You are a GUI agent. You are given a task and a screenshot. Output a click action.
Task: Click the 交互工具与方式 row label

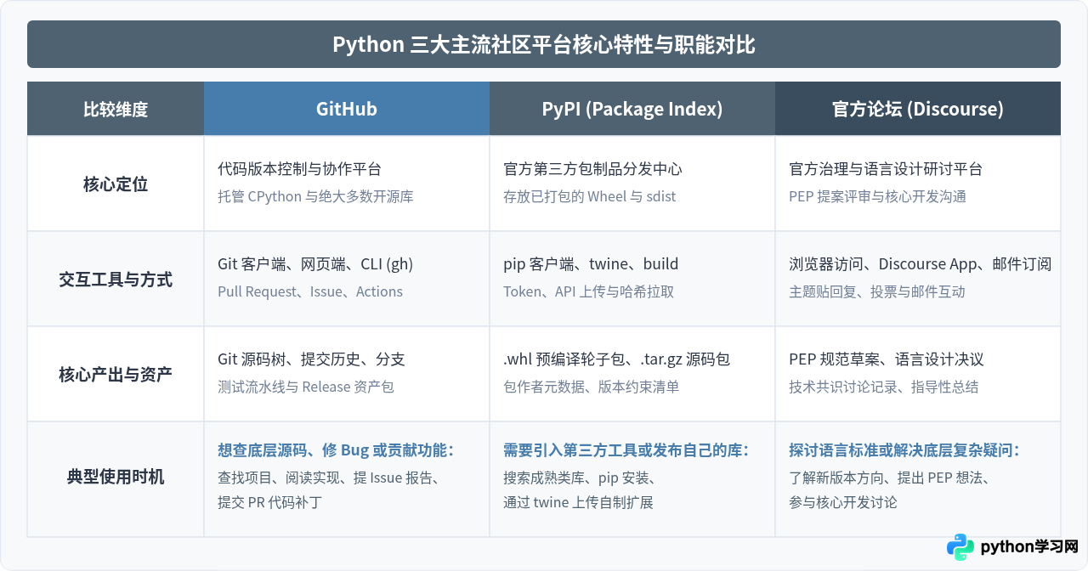tap(116, 280)
